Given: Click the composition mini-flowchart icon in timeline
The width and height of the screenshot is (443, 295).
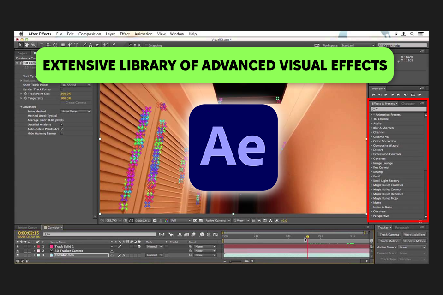Looking at the screenshot, I should (x=162, y=235).
